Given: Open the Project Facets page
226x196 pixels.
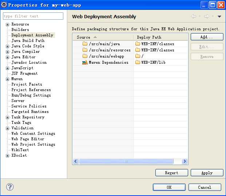Looking at the screenshot, I should pos(27,84).
